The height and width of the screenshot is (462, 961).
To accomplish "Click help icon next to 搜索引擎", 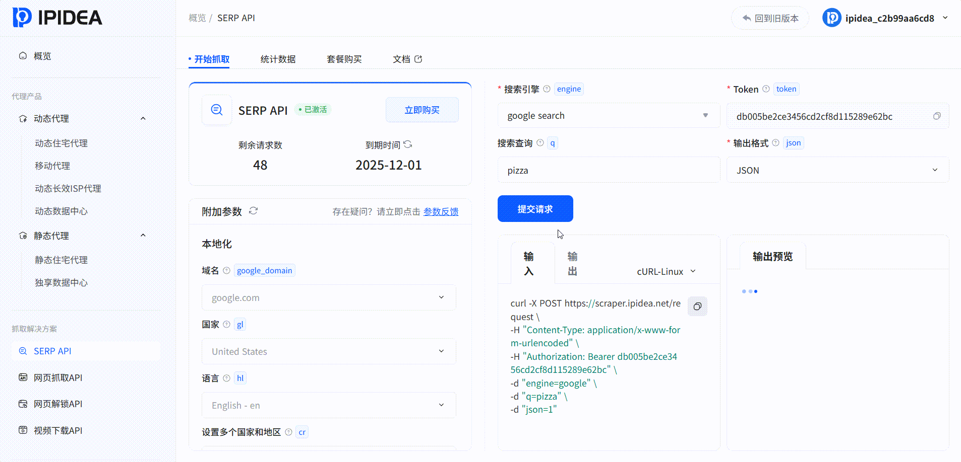I will coord(547,89).
